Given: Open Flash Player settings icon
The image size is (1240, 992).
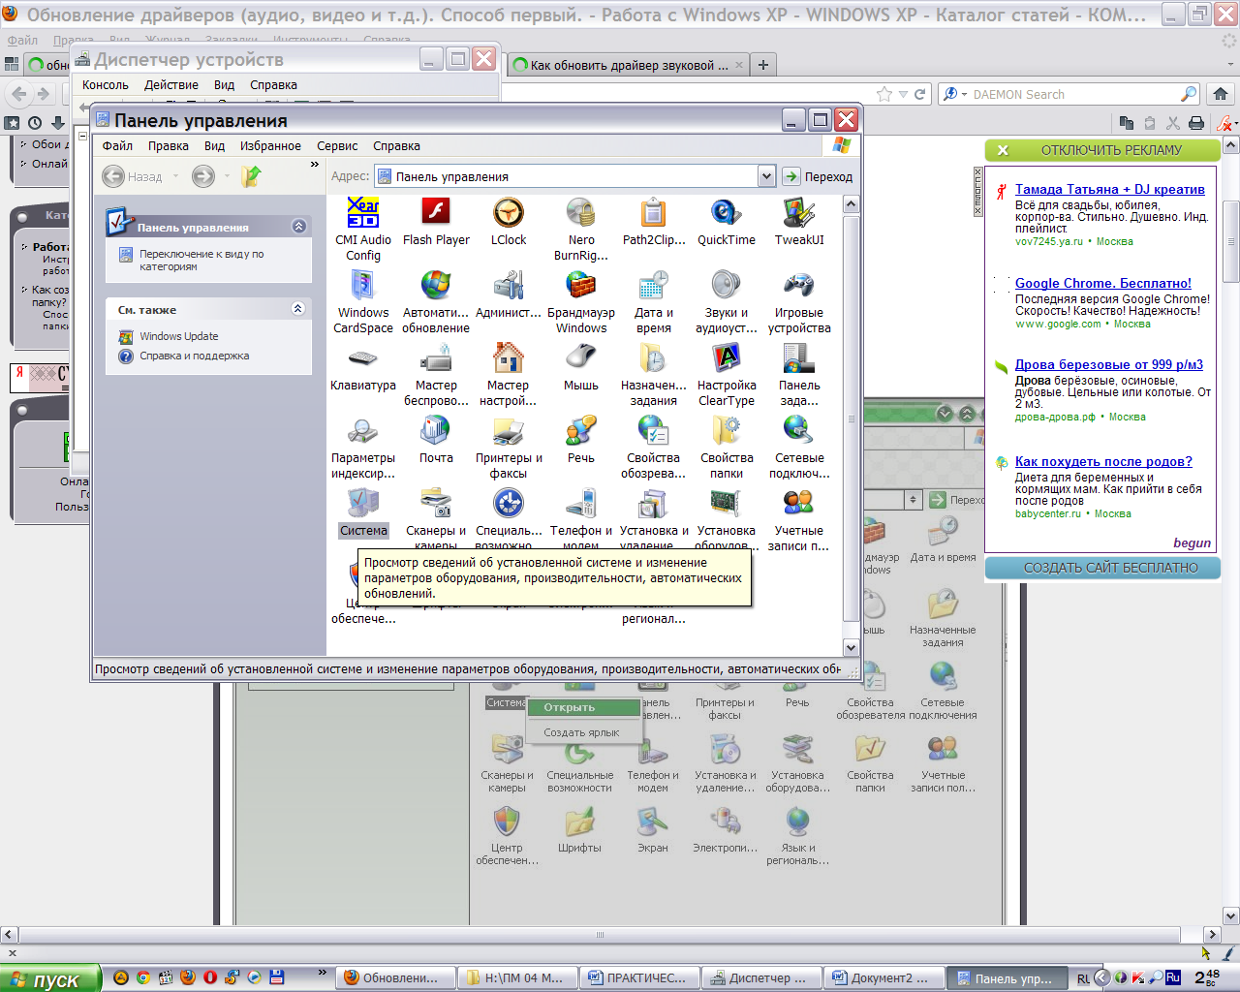Looking at the screenshot, I should (436, 222).
